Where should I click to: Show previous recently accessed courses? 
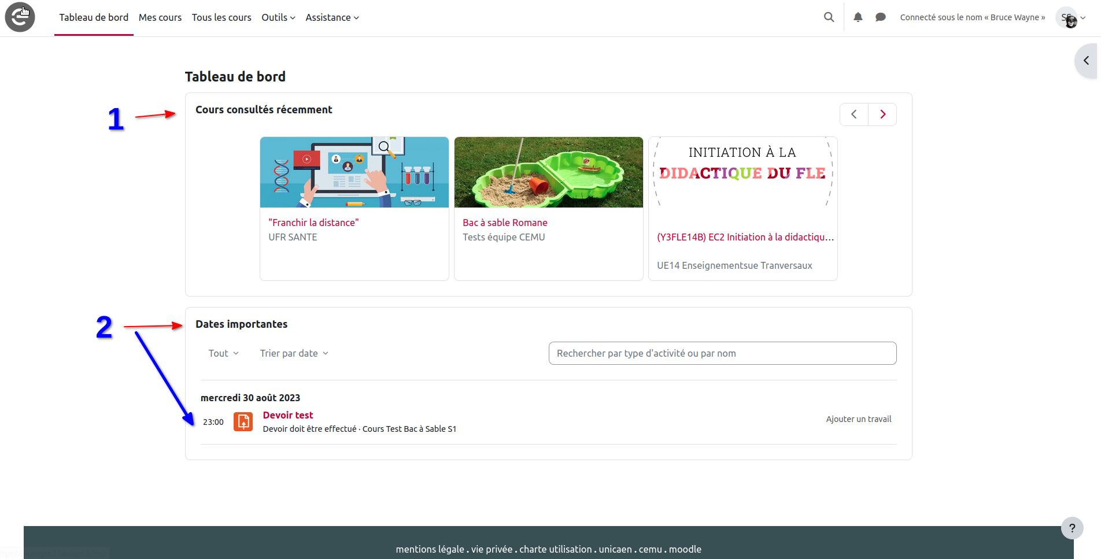click(x=854, y=114)
